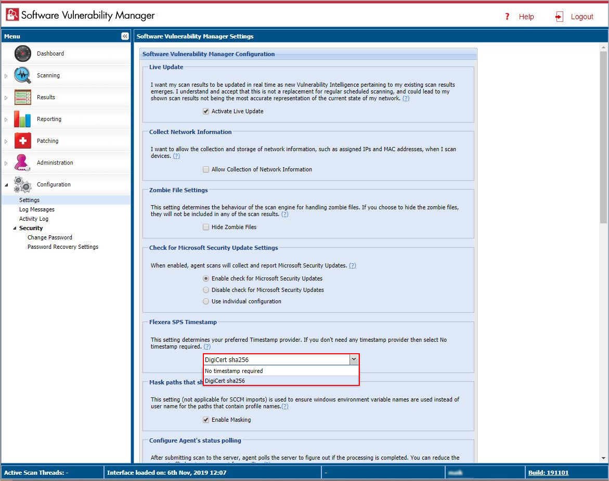
Task: Enable Allow Collection of Network Information
Action: click(x=206, y=169)
